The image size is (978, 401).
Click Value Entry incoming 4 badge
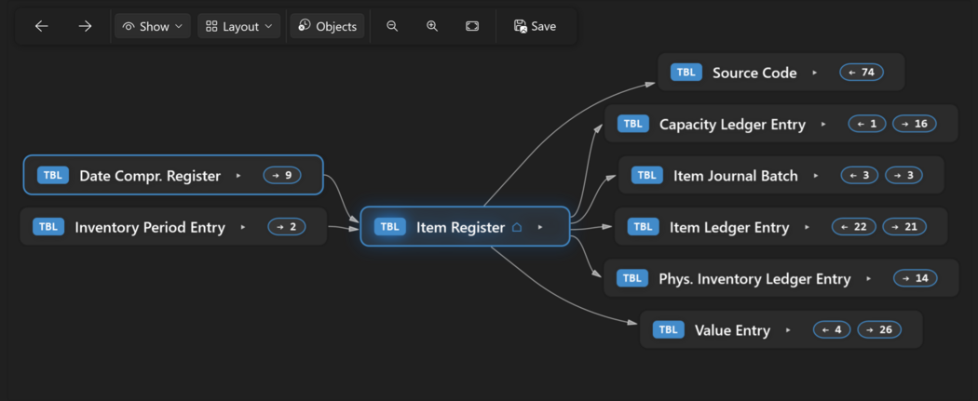[832, 330]
